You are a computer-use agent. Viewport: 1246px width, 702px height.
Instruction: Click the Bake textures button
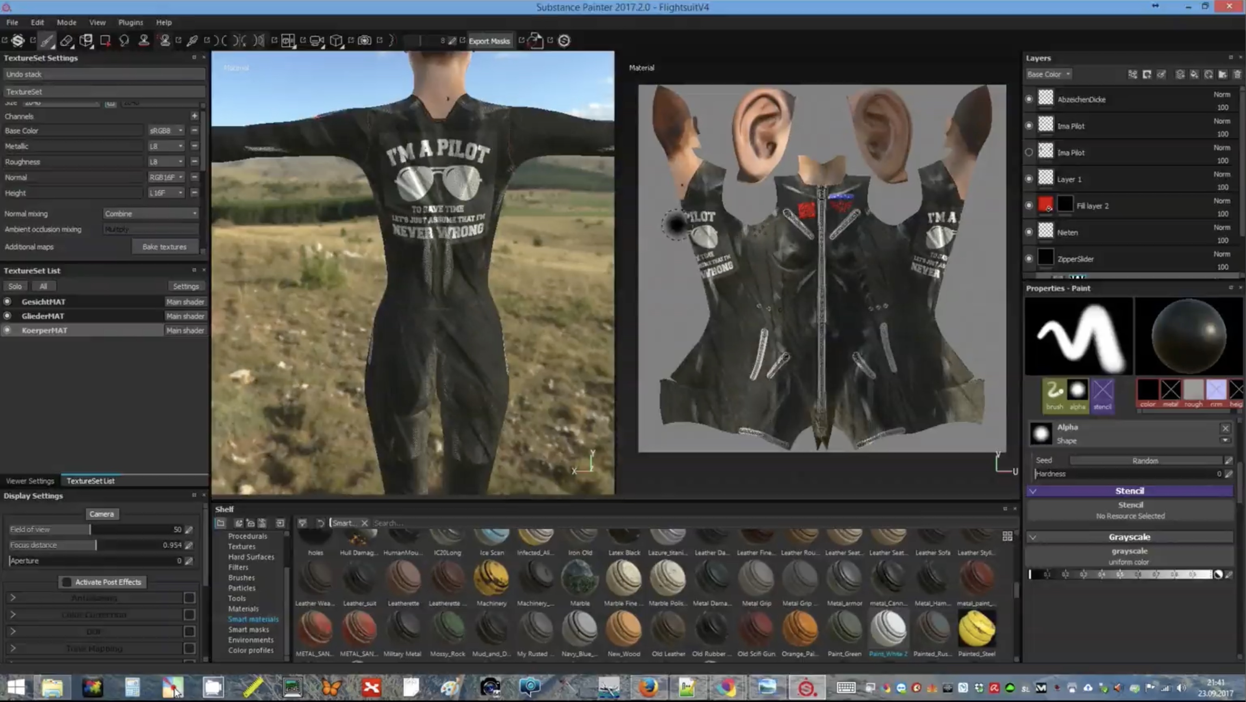pos(164,246)
